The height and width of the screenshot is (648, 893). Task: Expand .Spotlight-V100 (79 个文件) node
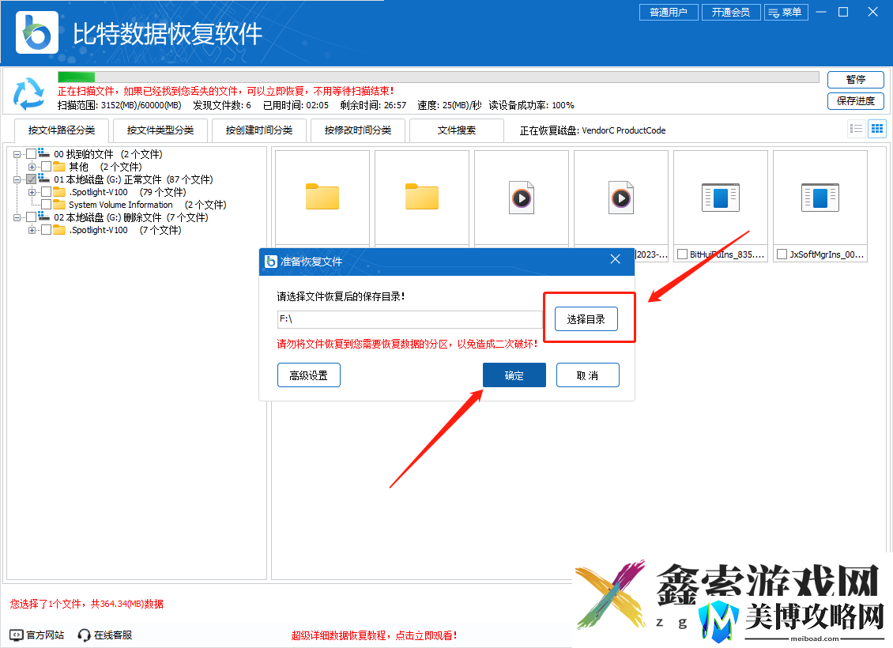(x=32, y=193)
